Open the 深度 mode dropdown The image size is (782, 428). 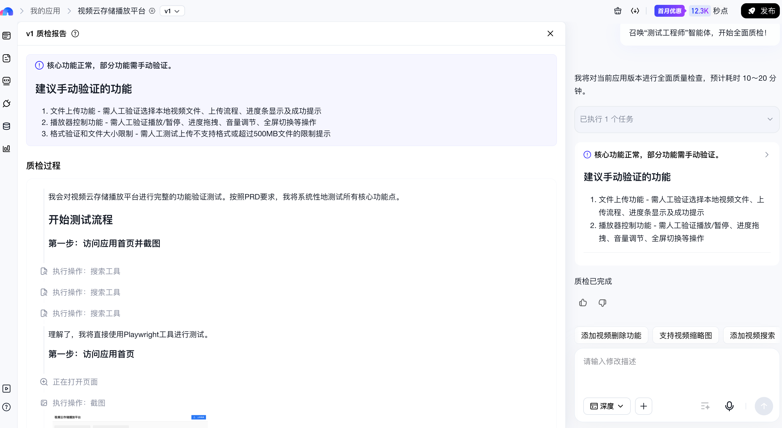(607, 406)
